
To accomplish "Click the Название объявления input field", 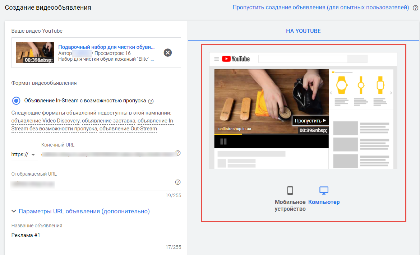I will (96, 236).
